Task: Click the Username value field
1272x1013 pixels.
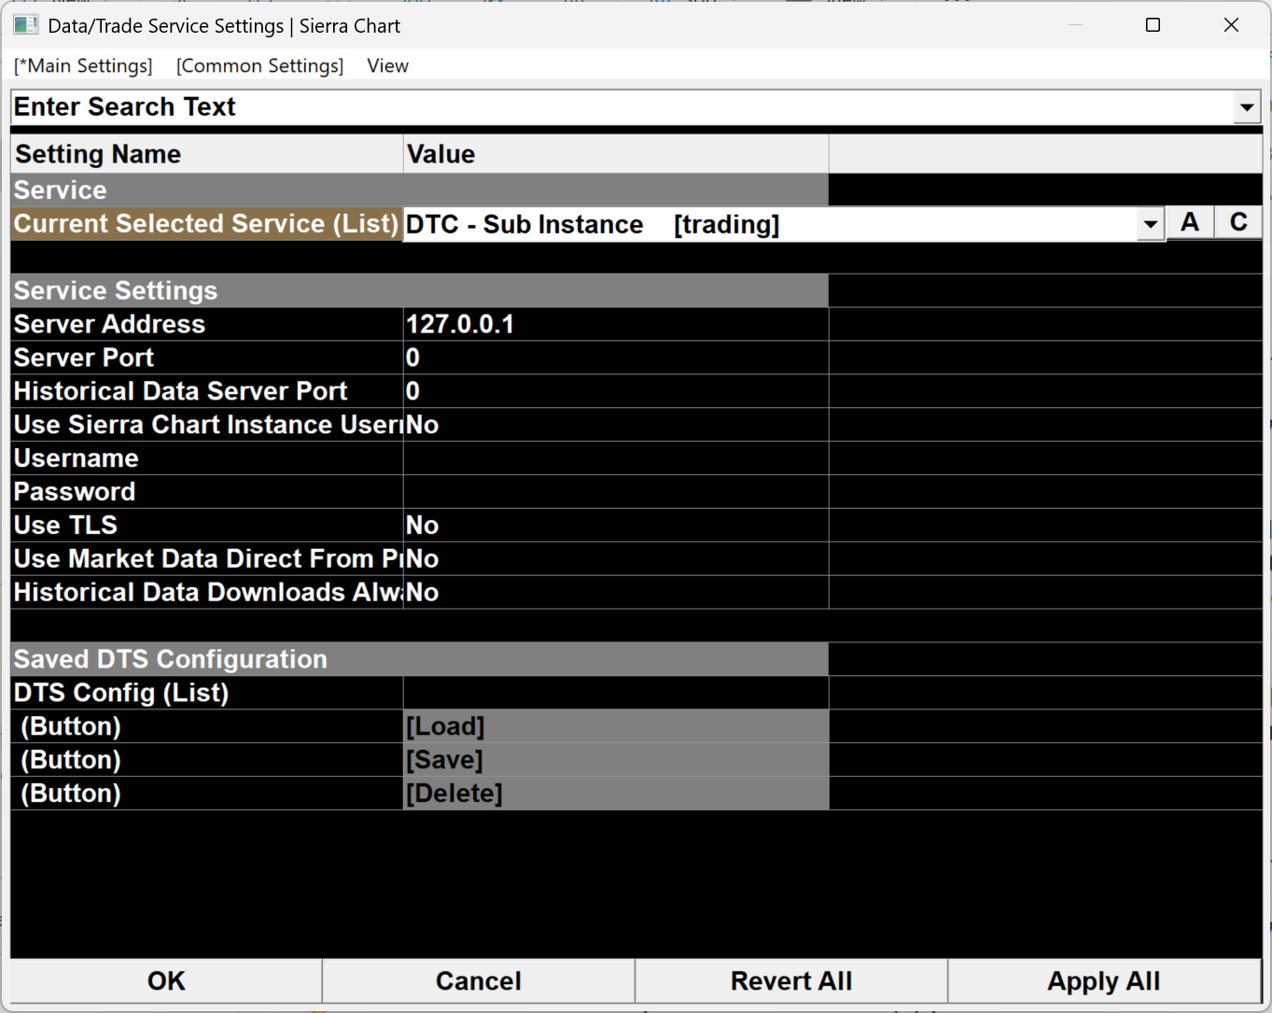Action: [616, 458]
